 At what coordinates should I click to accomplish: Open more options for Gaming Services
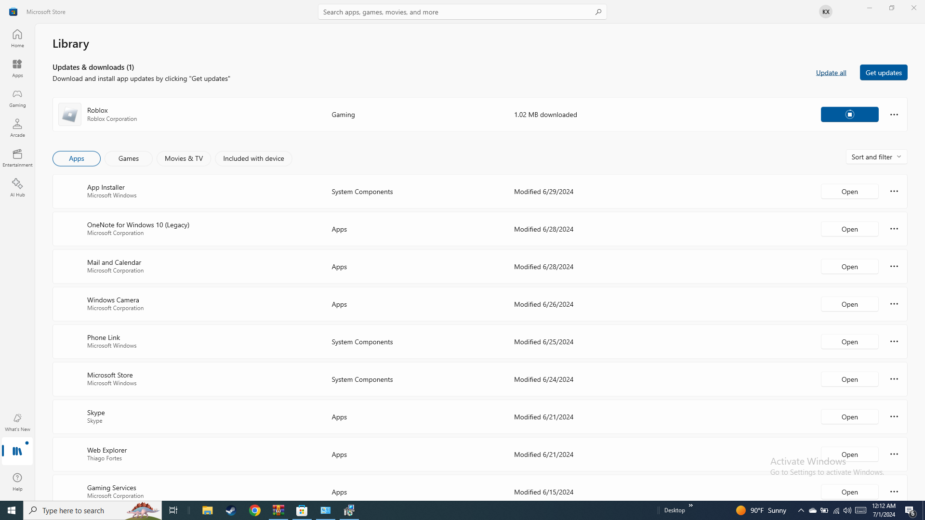pyautogui.click(x=894, y=492)
